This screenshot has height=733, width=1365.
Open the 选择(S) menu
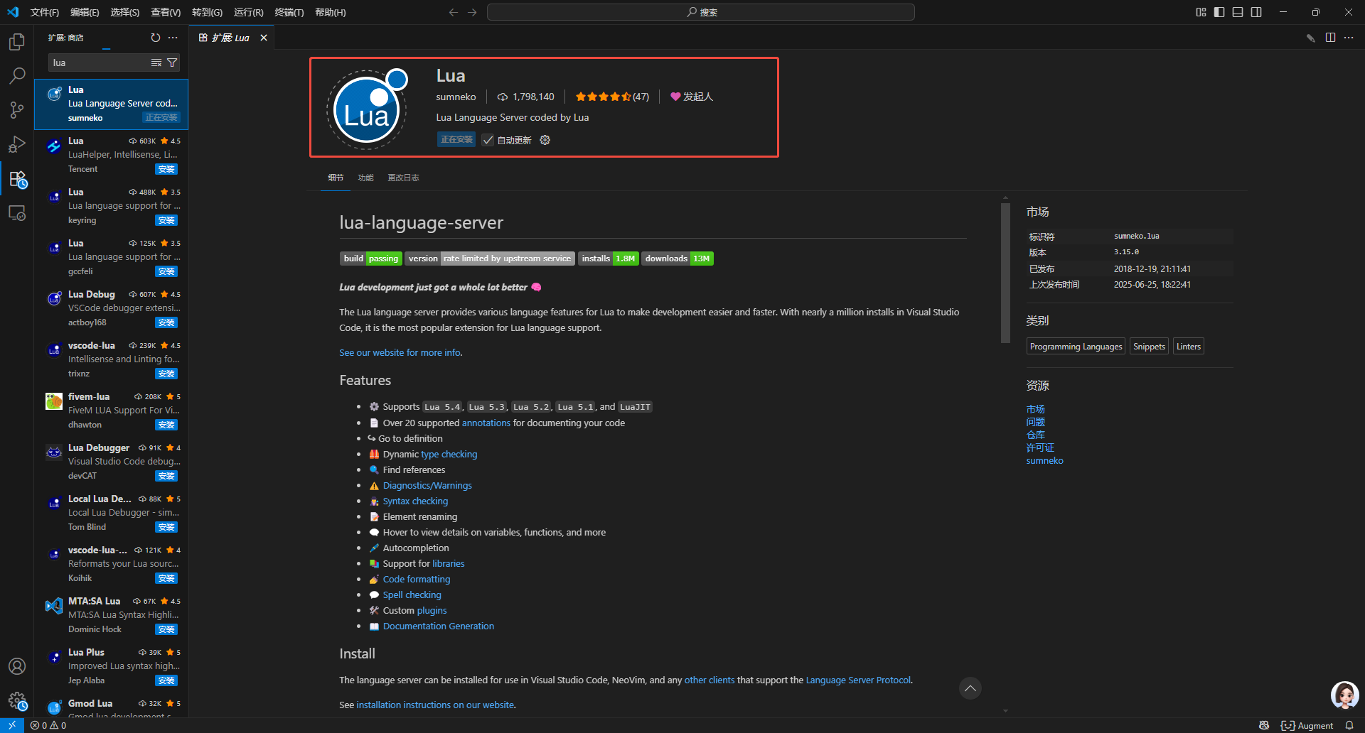(125, 12)
